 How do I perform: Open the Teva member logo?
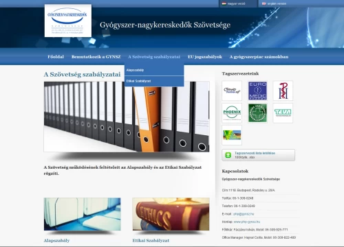click(x=283, y=113)
